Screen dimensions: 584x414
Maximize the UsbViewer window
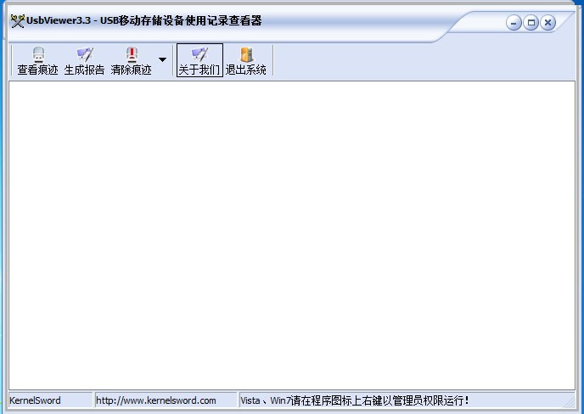click(531, 23)
